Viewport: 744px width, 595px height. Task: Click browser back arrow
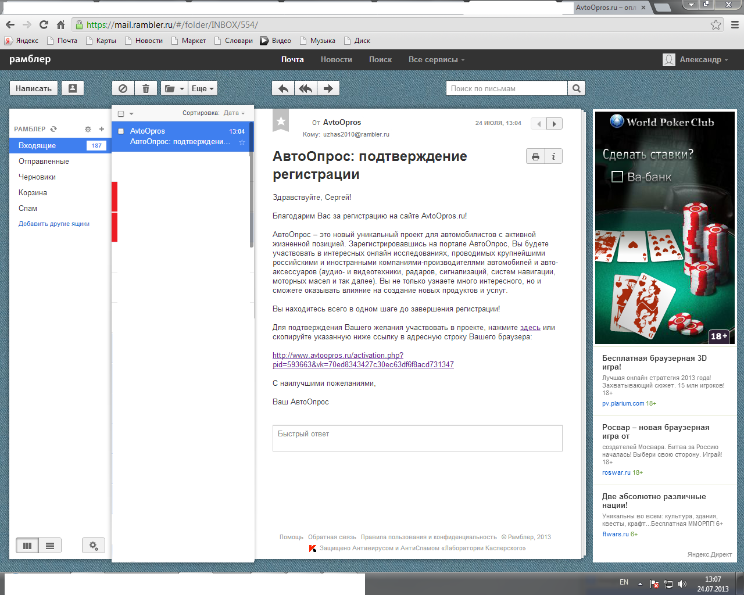(x=10, y=24)
